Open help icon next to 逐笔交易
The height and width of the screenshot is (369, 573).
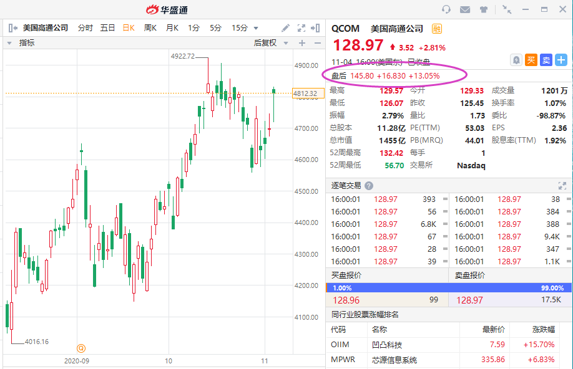[369, 186]
